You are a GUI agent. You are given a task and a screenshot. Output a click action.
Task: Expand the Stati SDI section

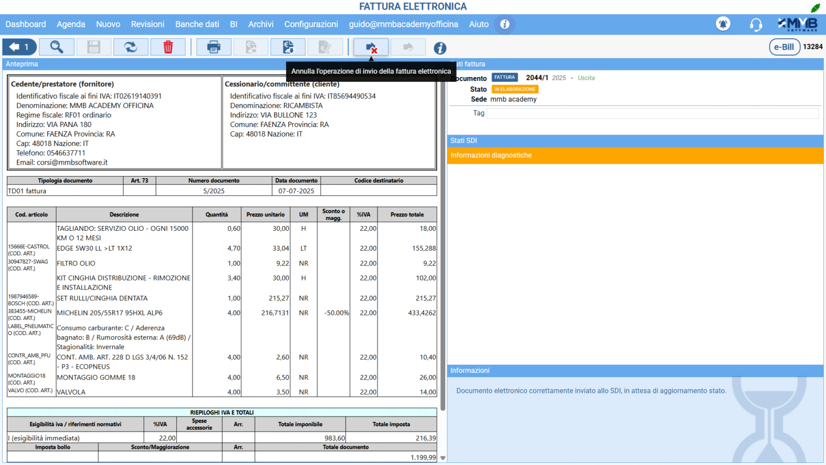[635, 140]
